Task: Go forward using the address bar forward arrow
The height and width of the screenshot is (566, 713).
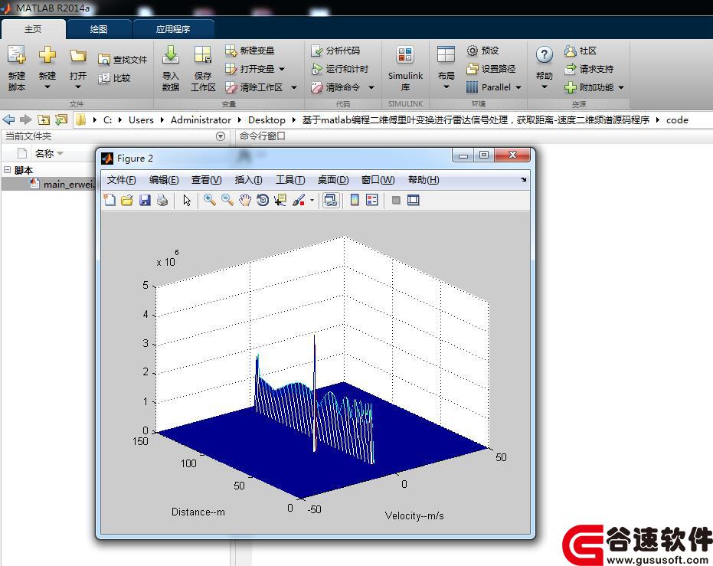Action: (x=25, y=120)
